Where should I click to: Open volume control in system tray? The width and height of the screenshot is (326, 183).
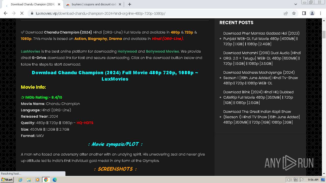[290, 180]
